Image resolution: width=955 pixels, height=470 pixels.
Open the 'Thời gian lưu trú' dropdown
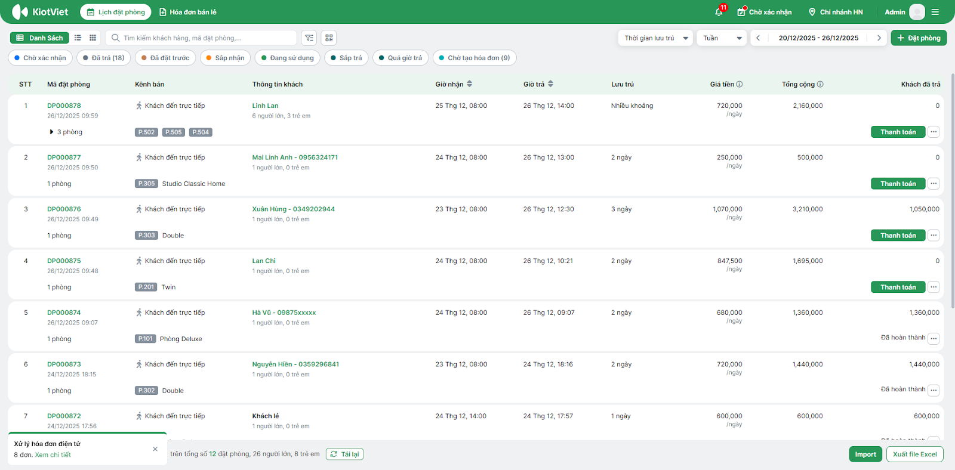[x=655, y=38]
